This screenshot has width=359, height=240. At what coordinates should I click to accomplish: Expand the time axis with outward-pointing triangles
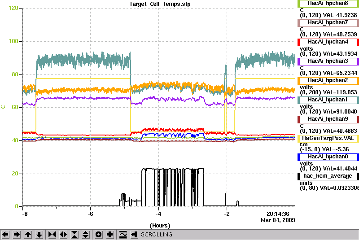[x=63, y=235]
